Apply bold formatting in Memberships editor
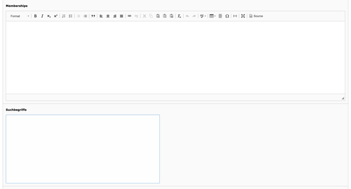 (35, 16)
